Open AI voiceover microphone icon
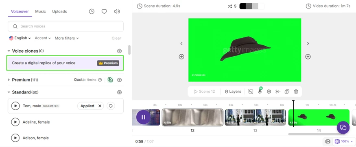The image size is (356, 147). (x=260, y=92)
